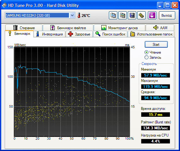Click inside the benchmark graph area

(x=72, y=91)
